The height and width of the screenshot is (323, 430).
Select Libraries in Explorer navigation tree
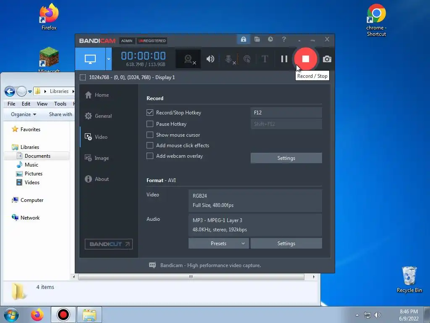point(30,147)
